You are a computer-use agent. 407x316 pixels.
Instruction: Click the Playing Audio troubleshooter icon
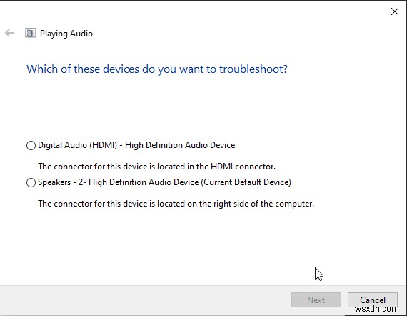31,34
